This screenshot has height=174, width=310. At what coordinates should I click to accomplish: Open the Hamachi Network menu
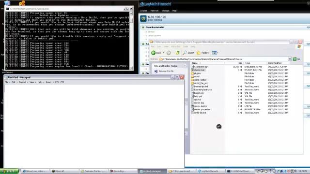(155, 11)
